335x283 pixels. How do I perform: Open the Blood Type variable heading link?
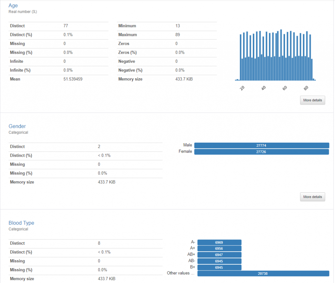point(21,223)
